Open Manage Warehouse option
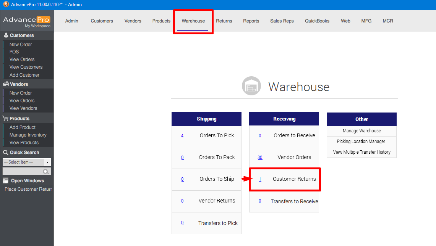436x246 pixels. 361,131
